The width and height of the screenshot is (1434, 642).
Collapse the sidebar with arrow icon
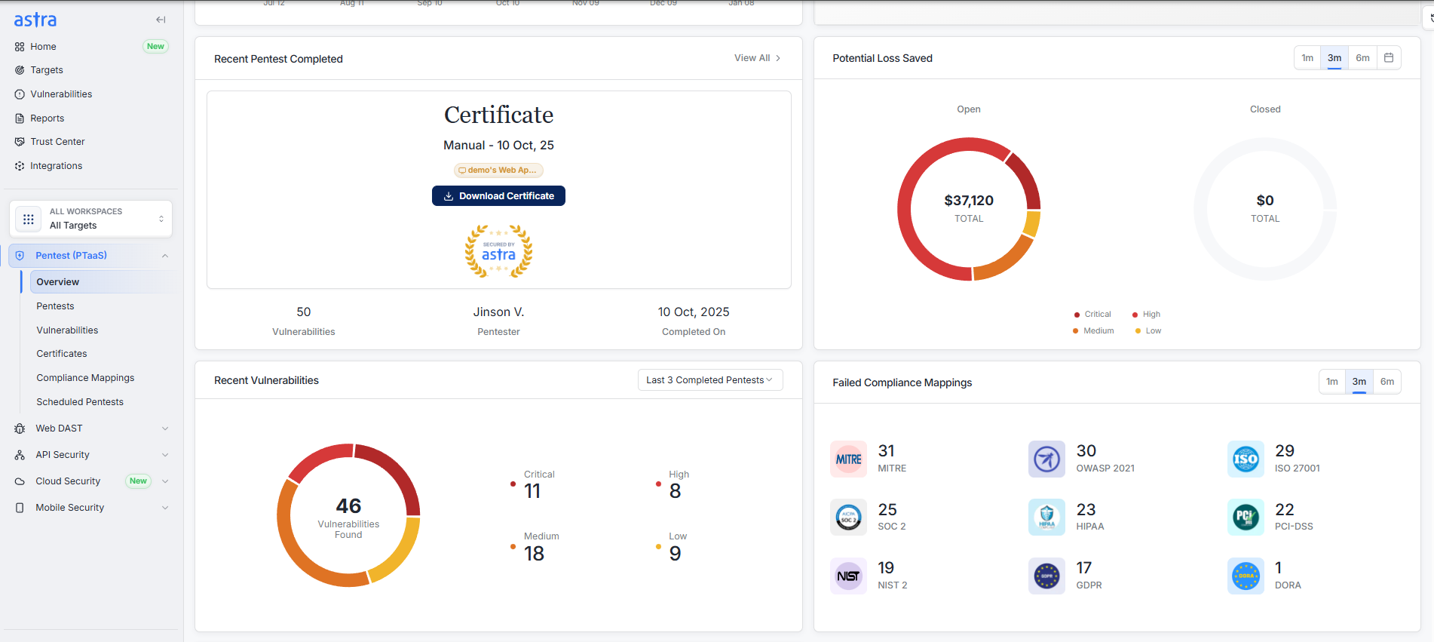[161, 20]
